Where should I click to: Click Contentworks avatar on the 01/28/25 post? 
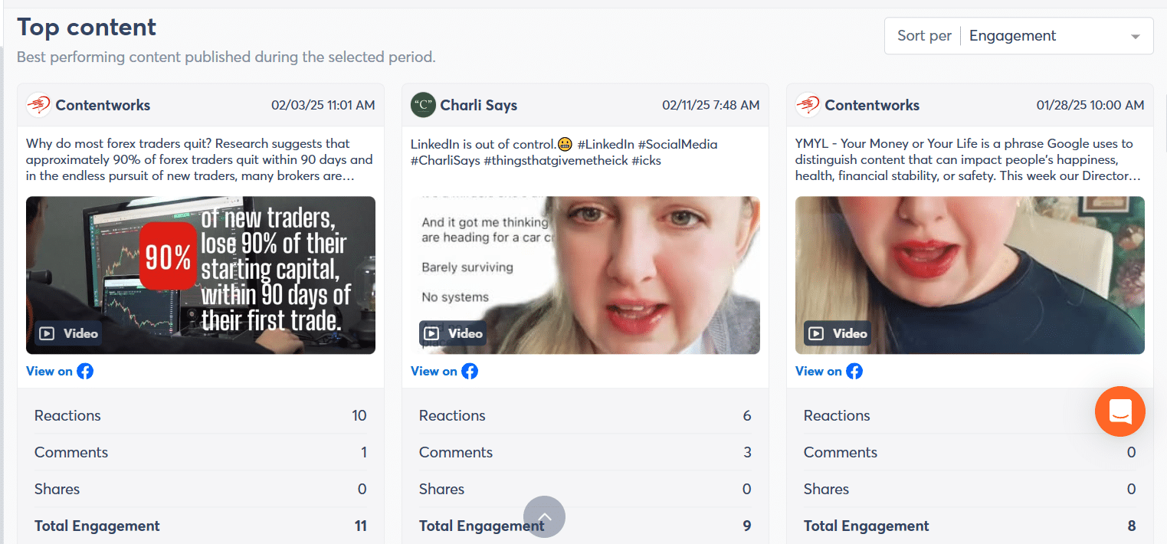pos(808,105)
